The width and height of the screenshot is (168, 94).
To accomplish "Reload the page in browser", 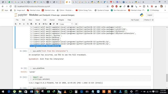I will (10, 6).
